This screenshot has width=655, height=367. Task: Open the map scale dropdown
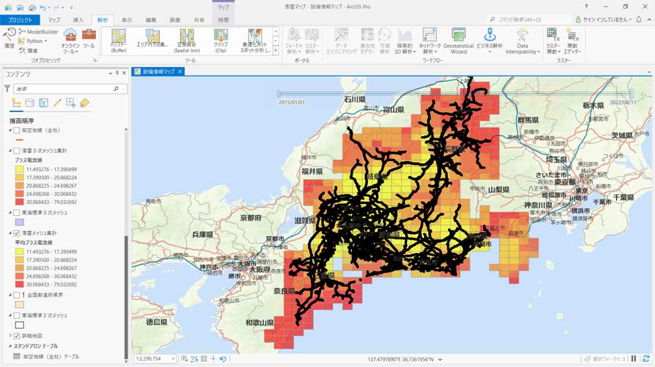[173, 359]
